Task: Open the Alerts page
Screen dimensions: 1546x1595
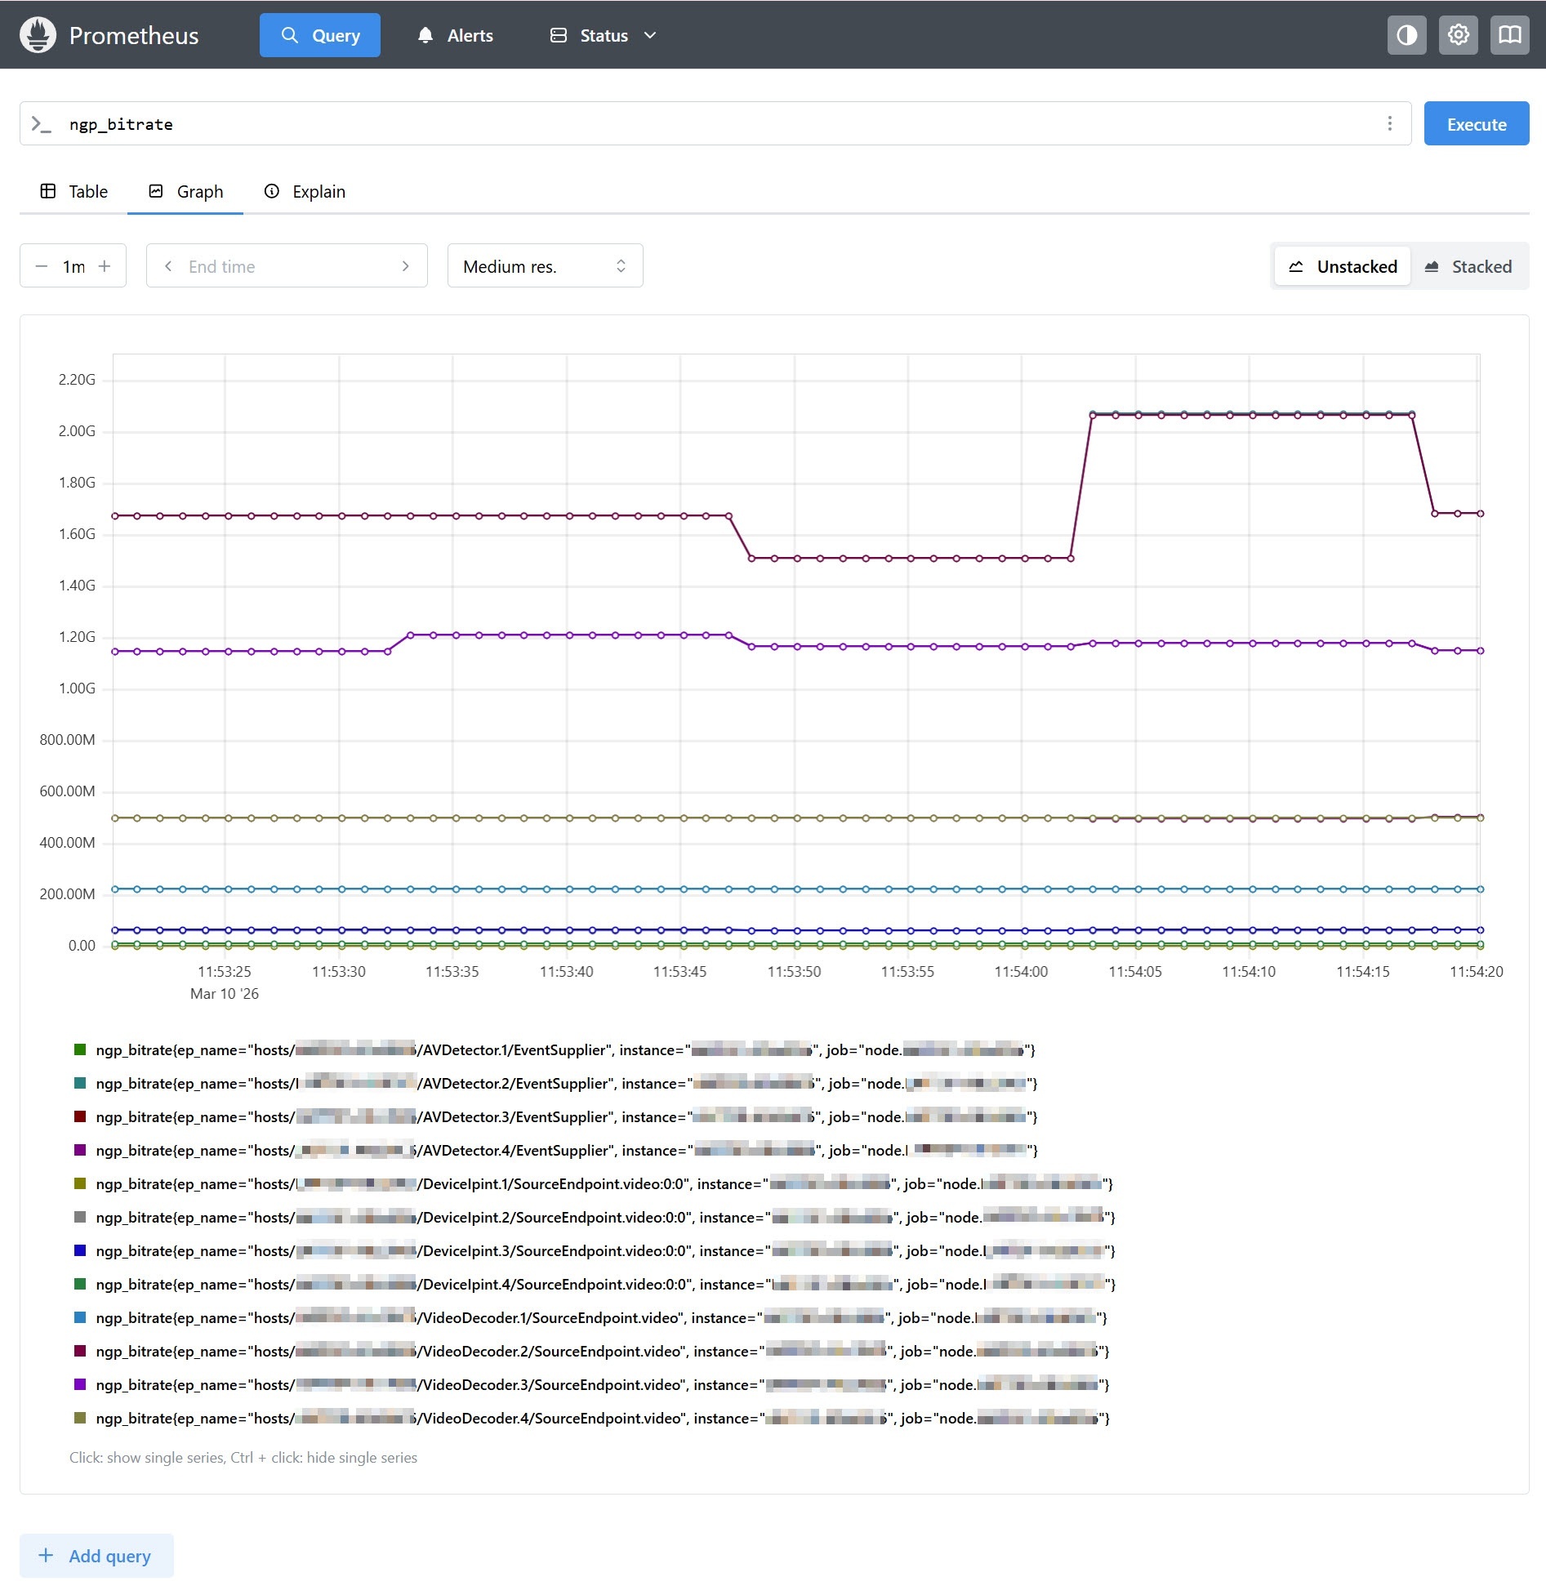Action: (x=455, y=35)
